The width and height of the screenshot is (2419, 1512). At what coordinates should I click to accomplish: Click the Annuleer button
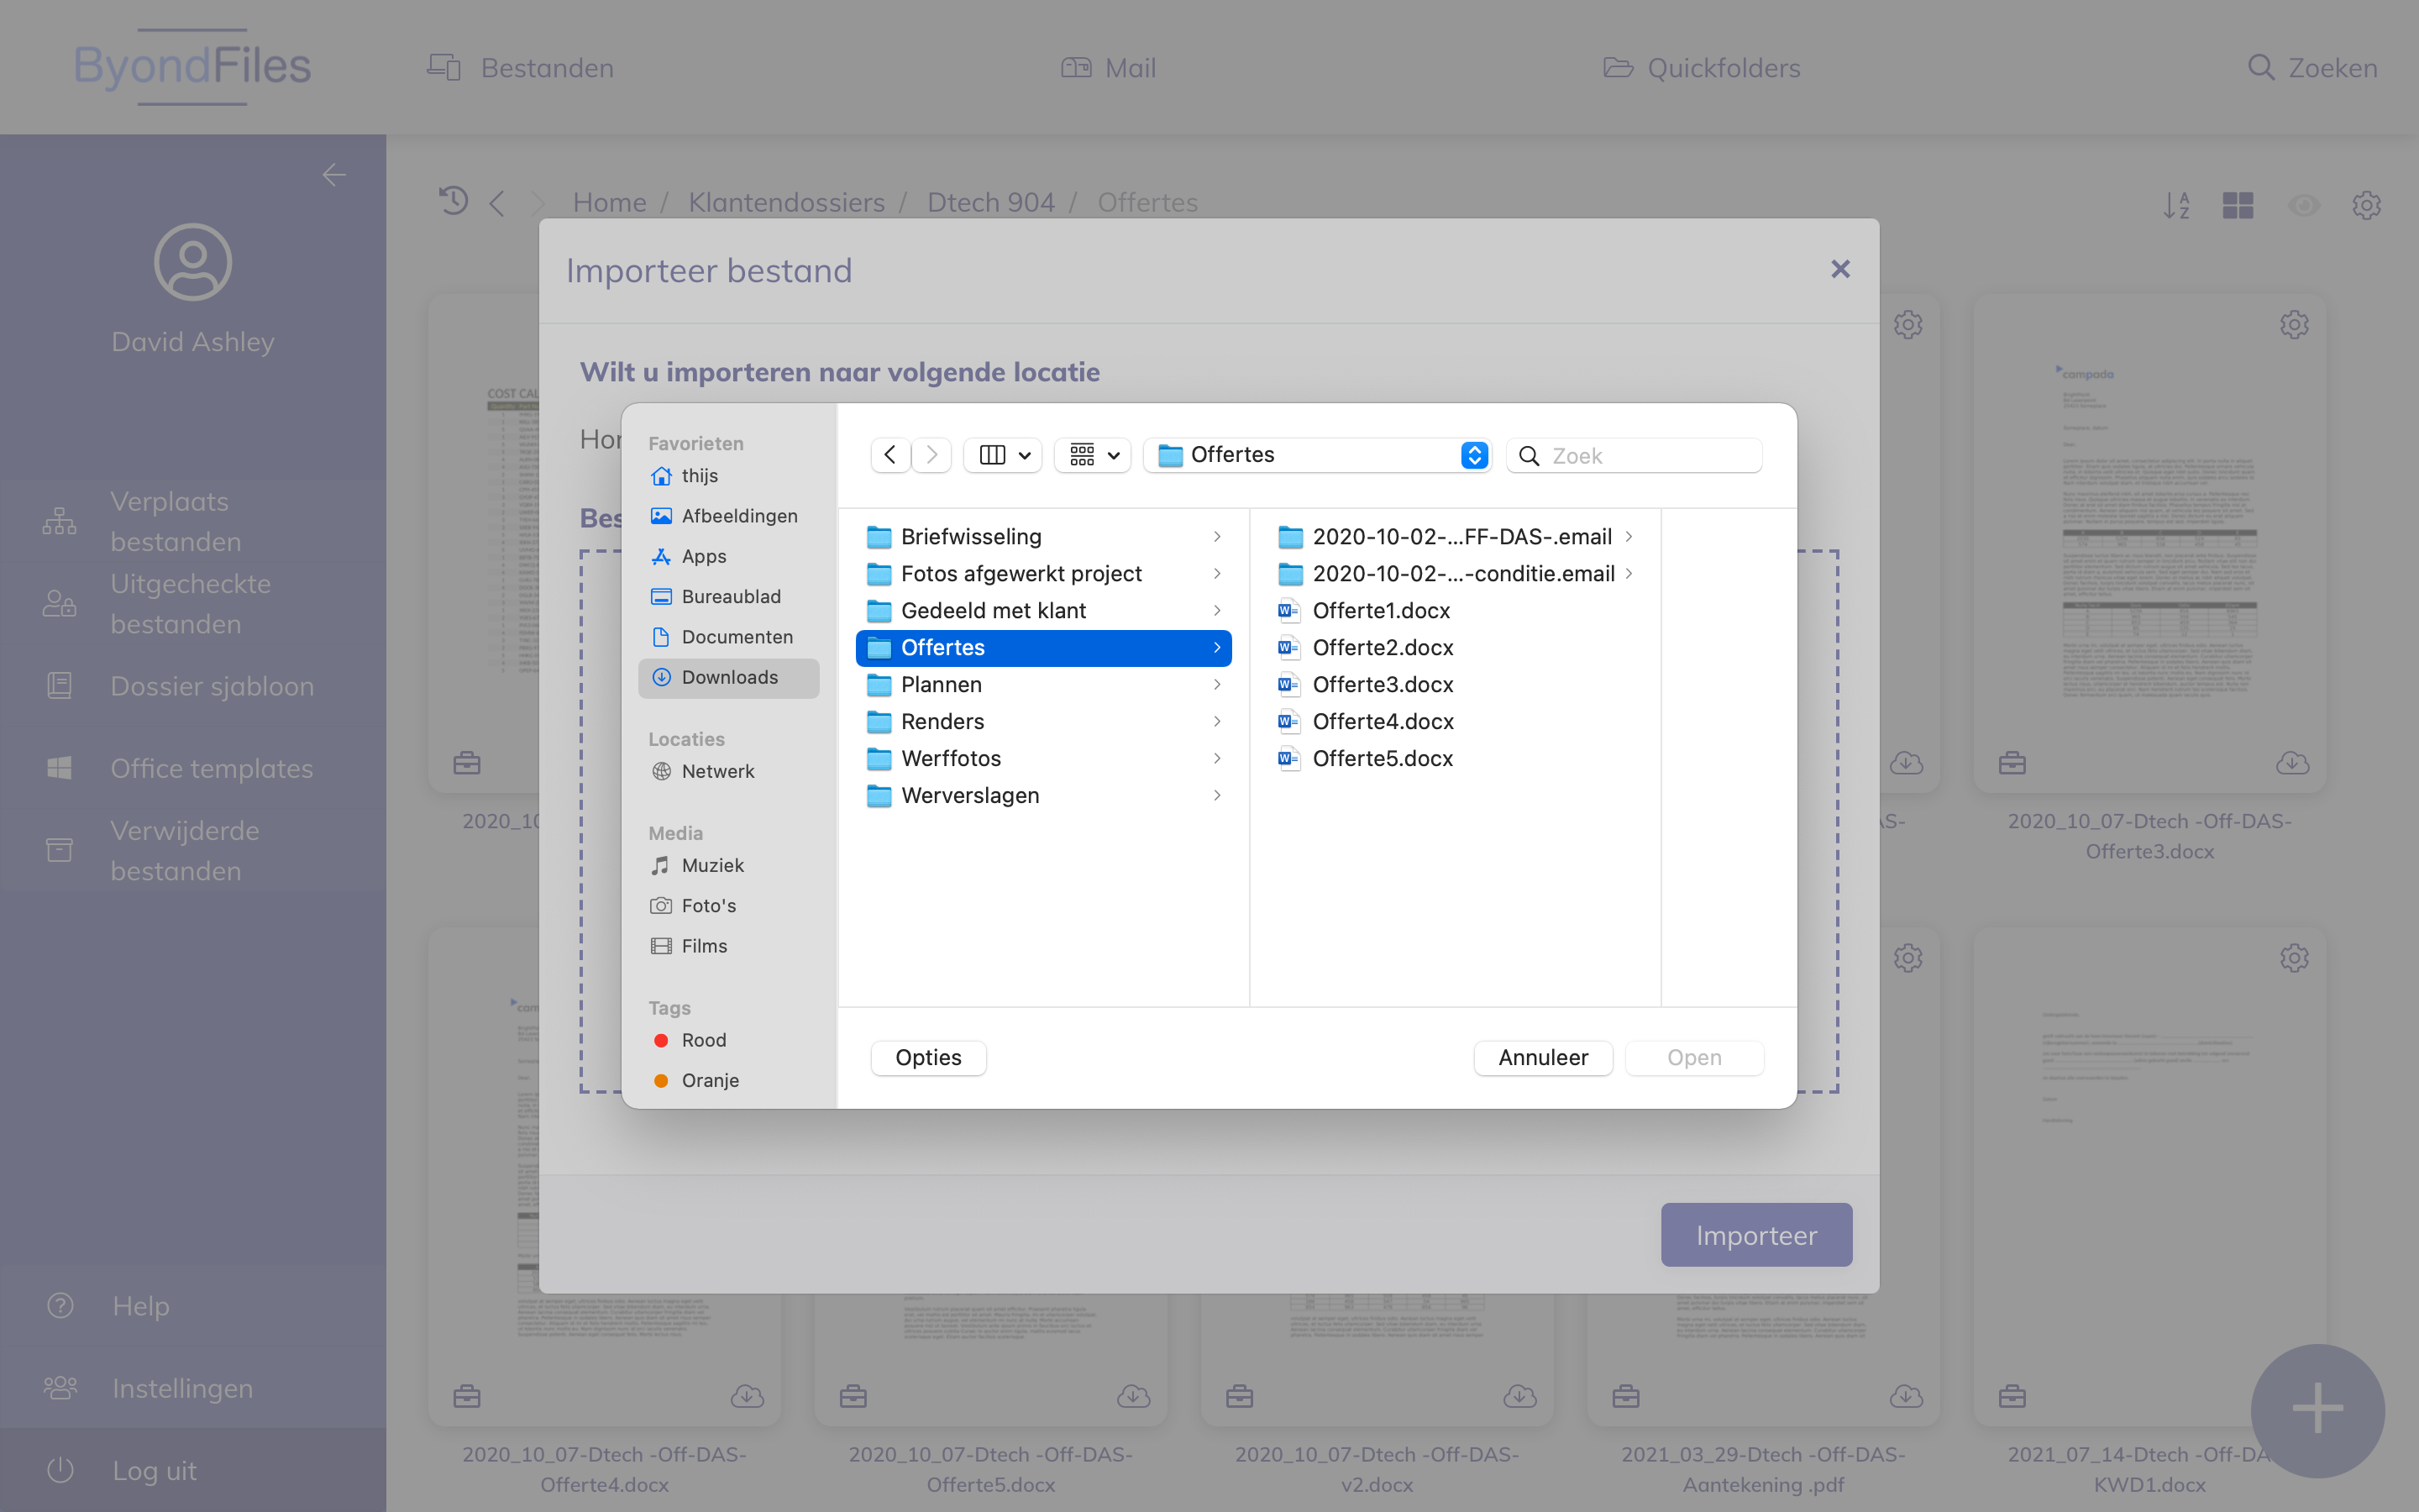click(1542, 1057)
